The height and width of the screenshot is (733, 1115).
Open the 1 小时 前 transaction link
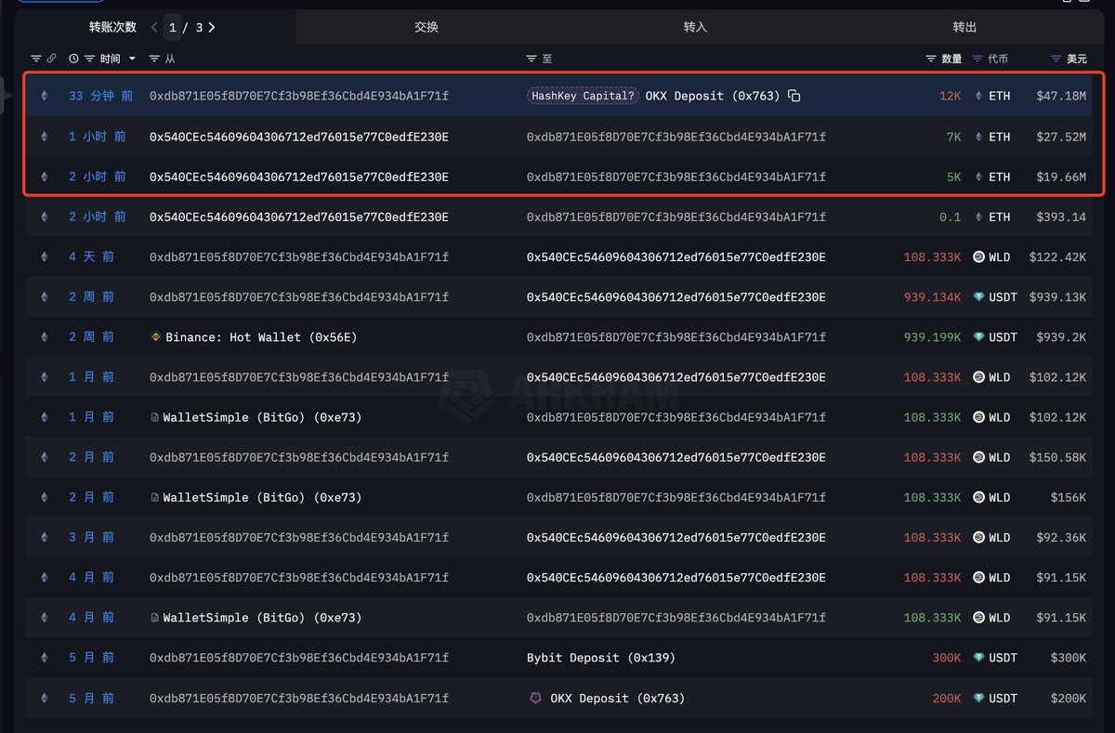click(97, 137)
